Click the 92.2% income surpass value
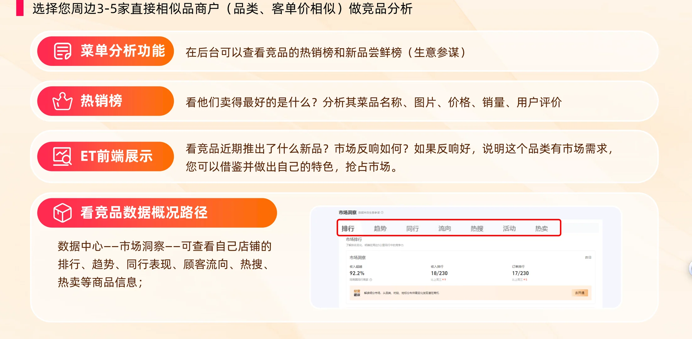The width and height of the screenshot is (692, 339). click(357, 273)
